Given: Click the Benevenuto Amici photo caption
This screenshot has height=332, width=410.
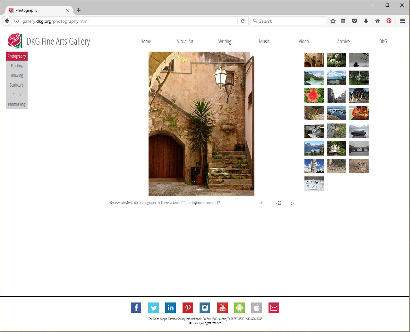Looking at the screenshot, I should tap(165, 203).
